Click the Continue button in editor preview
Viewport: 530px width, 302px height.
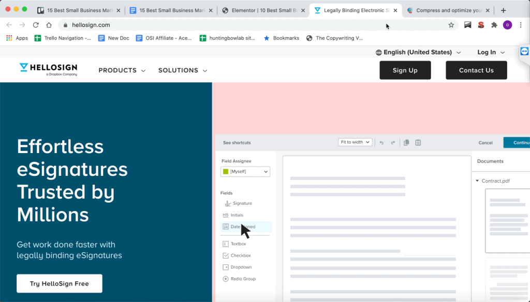[517, 143]
